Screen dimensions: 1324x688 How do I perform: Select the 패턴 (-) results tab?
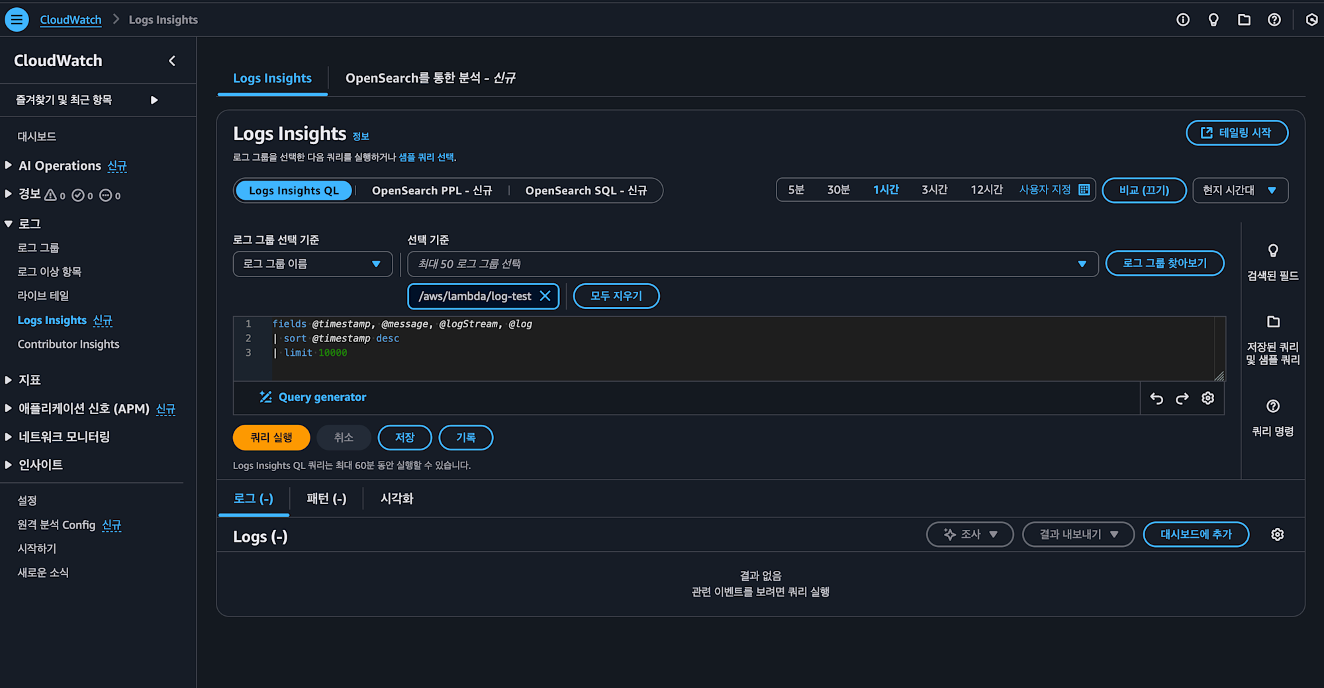[x=326, y=499]
